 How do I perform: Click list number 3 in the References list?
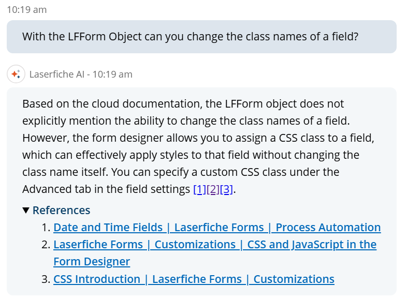pos(46,279)
